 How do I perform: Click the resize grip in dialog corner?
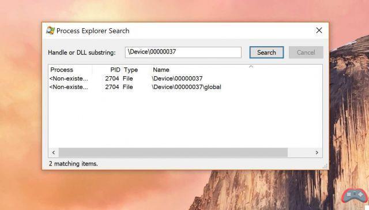[x=325, y=166]
